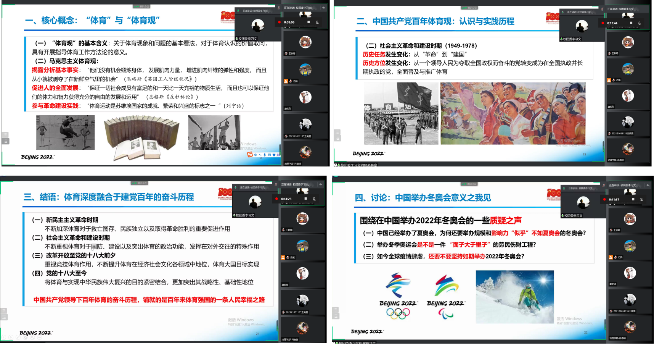Click the 0:17:44 recording timer
The height and width of the screenshot is (344, 654).
[612, 23]
